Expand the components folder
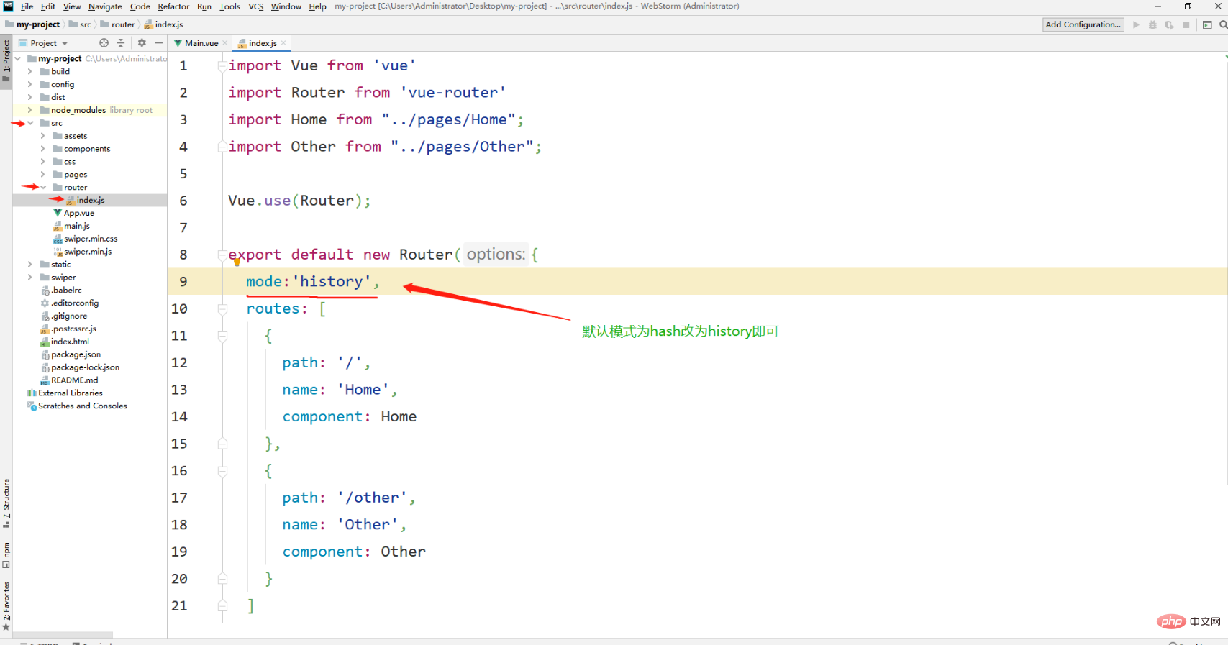Screen dimensions: 1228x645 click(x=42, y=149)
